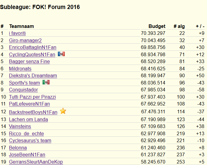Open the Mildronats team link
This screenshot has width=207, height=165.
pos(20,69)
